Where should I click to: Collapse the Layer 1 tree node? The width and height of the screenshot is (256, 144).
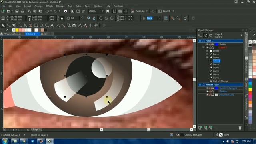[x=204, y=48]
